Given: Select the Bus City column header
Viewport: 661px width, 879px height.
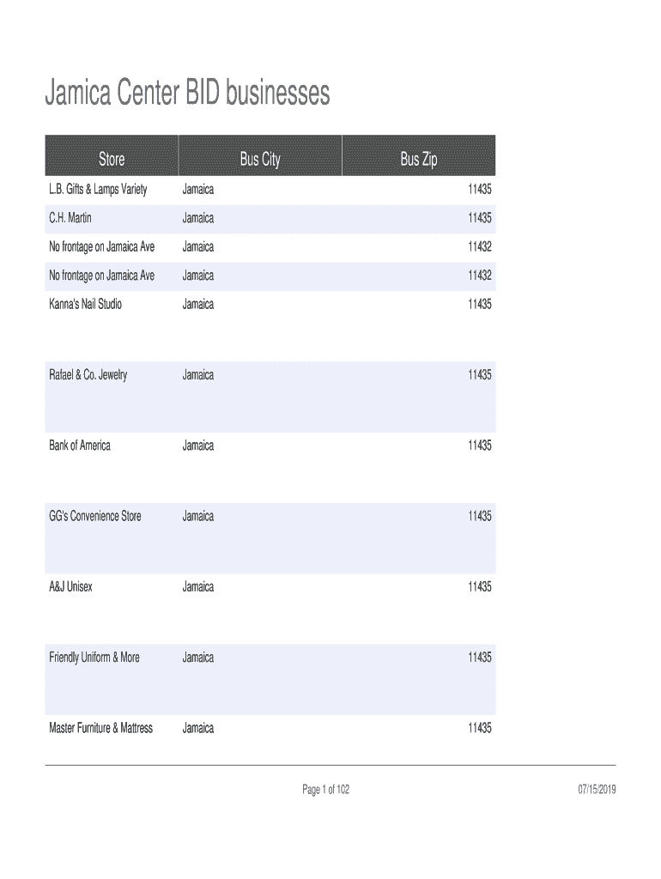Looking at the screenshot, I should [x=260, y=159].
